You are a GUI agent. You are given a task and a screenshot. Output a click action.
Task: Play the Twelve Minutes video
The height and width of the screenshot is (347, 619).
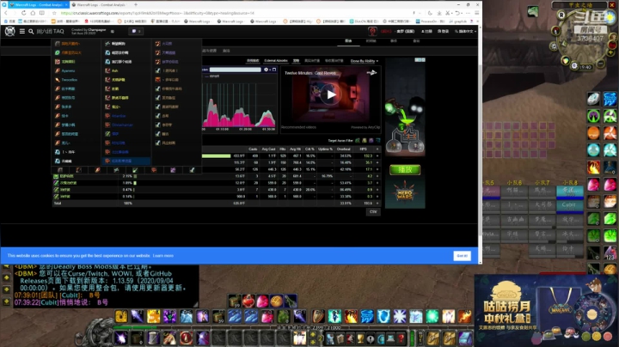pos(331,94)
